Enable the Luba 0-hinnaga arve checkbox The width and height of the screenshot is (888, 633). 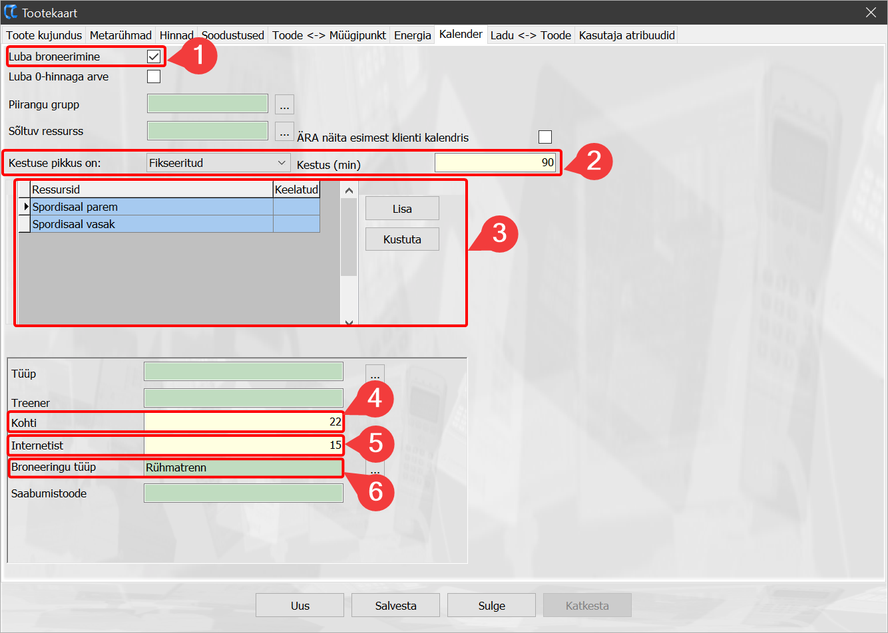[154, 76]
